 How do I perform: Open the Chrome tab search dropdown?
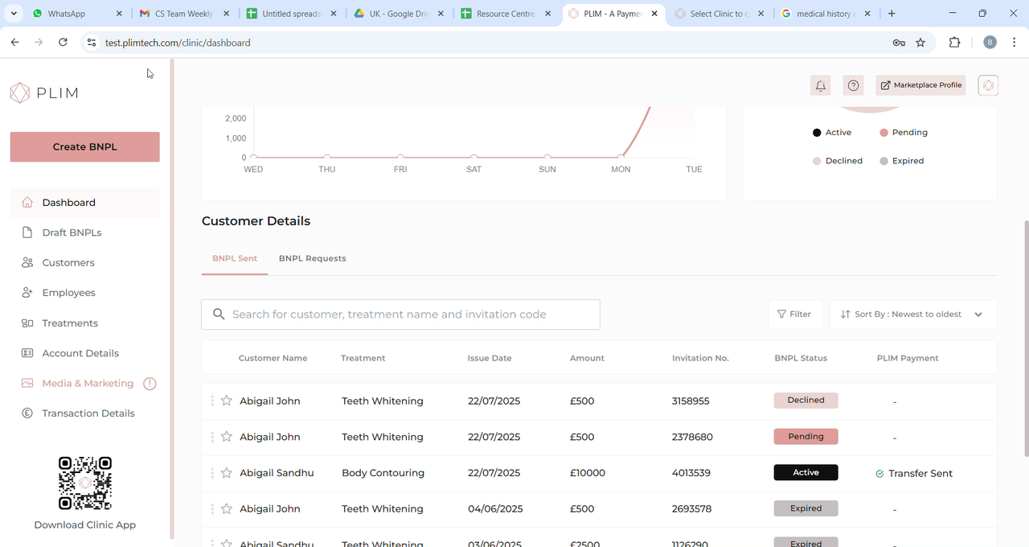[14, 14]
